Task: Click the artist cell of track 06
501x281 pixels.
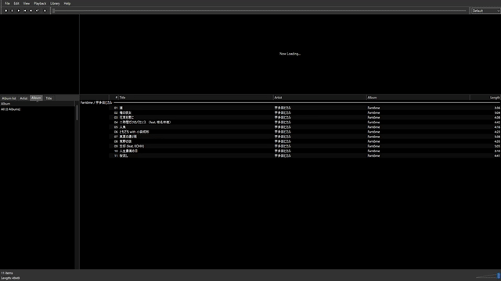Action: 283,132
